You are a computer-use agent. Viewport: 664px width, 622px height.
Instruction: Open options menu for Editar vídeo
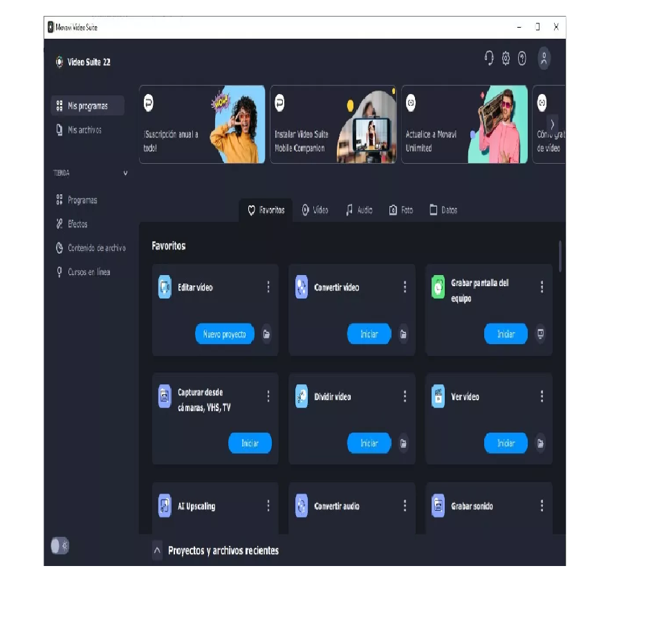[268, 287]
